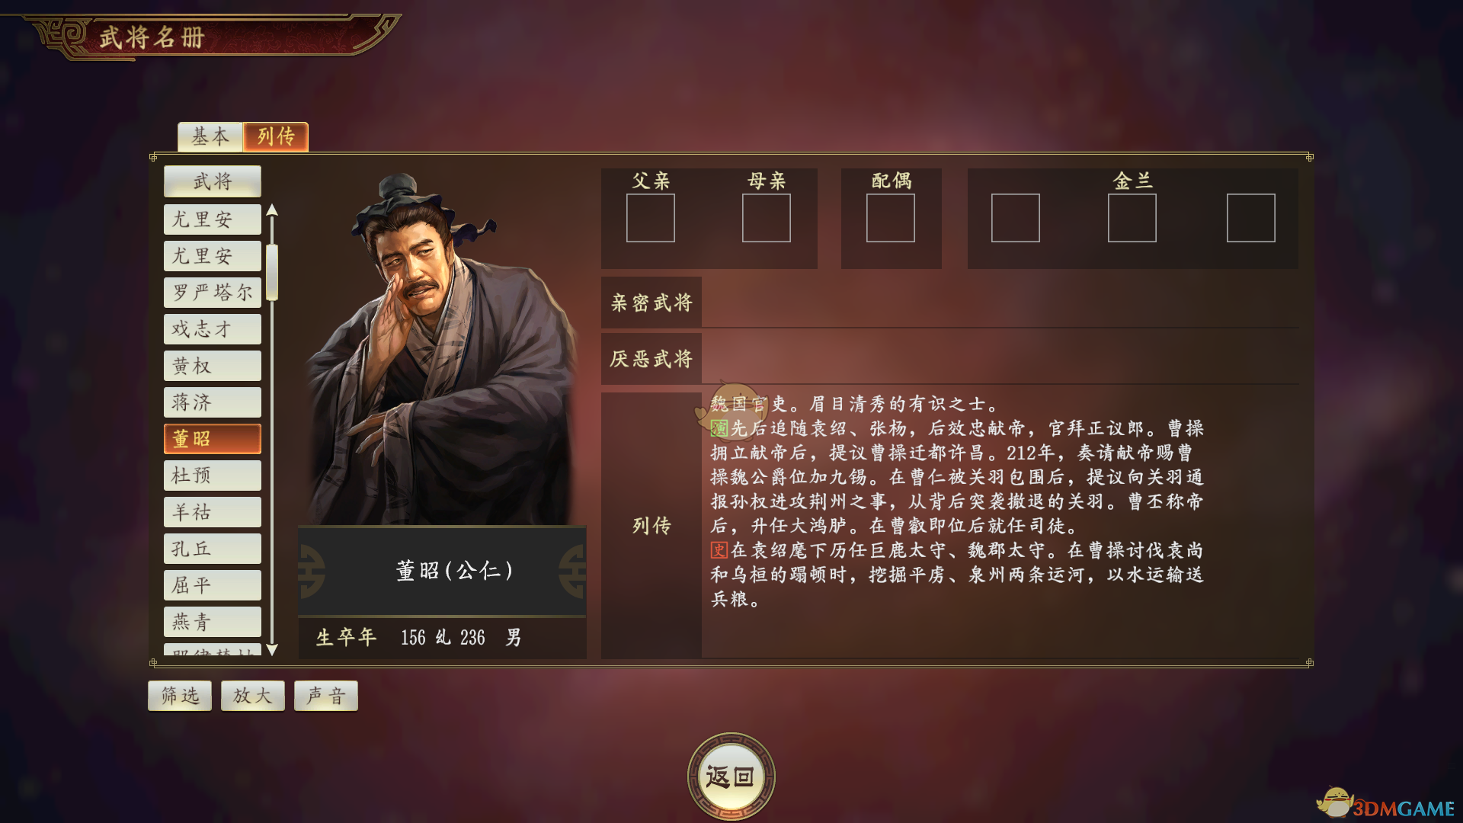
Task: Click the 董昭 character portrait
Action: pyautogui.click(x=442, y=349)
